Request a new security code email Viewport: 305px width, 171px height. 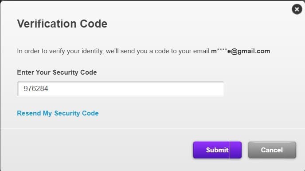(x=58, y=113)
